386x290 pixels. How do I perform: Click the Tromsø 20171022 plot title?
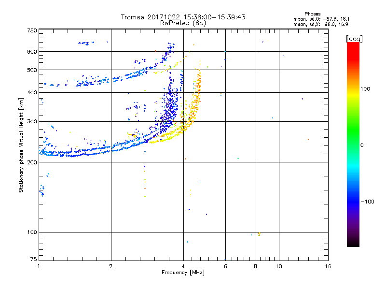183,17
